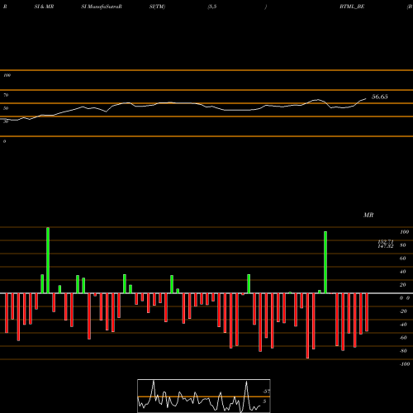Click the 70 level label on RSI axis
Image resolution: width=413 pixels, height=413 pixels.
click(x=6, y=95)
